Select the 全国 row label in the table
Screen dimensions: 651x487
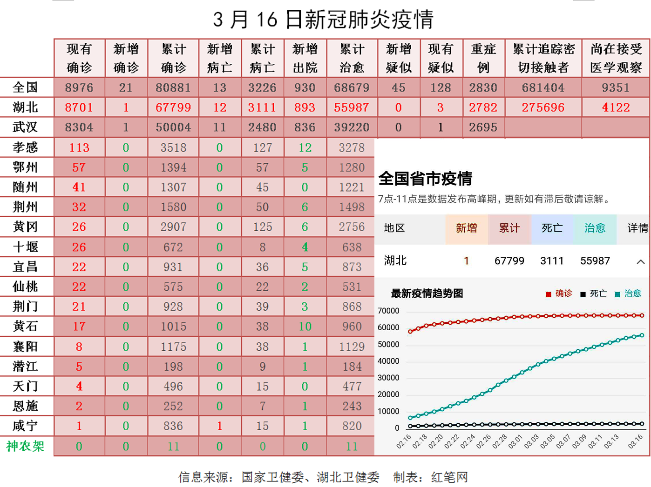click(x=26, y=87)
